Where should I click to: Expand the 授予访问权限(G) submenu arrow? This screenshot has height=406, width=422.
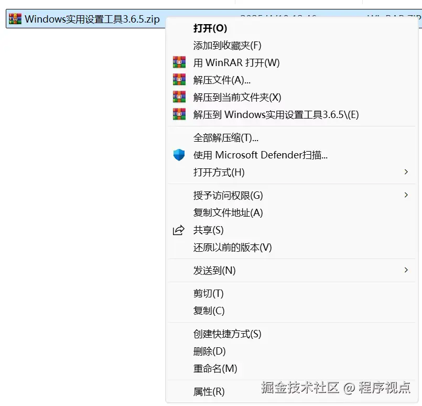(x=406, y=195)
